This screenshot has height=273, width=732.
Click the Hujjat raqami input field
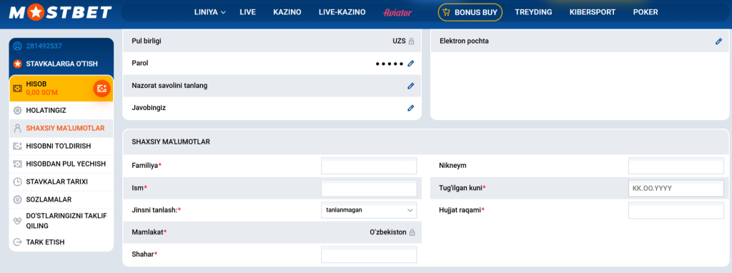coord(676,210)
